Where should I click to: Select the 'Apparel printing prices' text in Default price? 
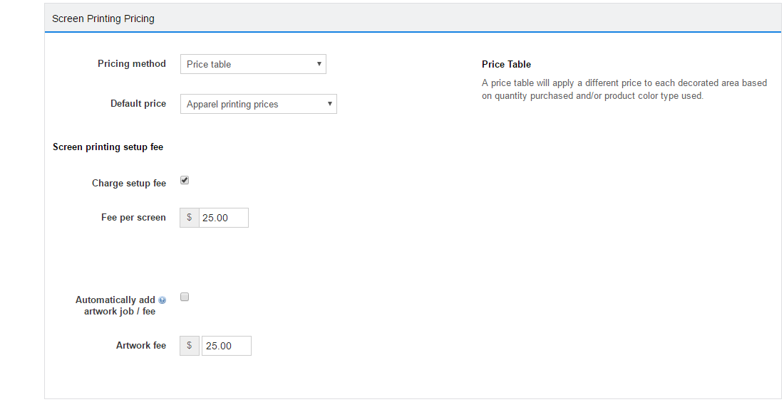point(232,104)
